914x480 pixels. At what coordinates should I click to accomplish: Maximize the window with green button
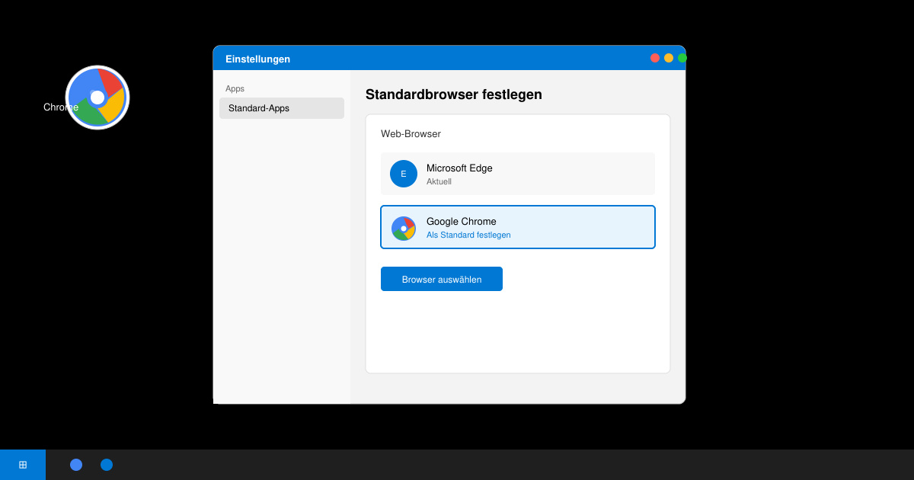click(682, 58)
